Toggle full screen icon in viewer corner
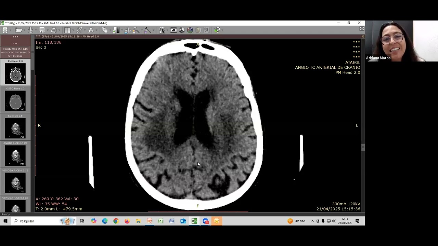Screen dimensions: 438x246 pos(362,29)
